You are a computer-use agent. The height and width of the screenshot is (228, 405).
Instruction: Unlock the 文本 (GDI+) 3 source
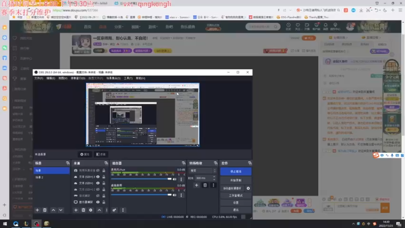click(x=104, y=177)
